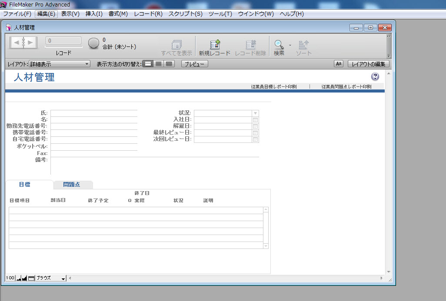Click the プレビュー button
The height and width of the screenshot is (301, 446).
(195, 64)
